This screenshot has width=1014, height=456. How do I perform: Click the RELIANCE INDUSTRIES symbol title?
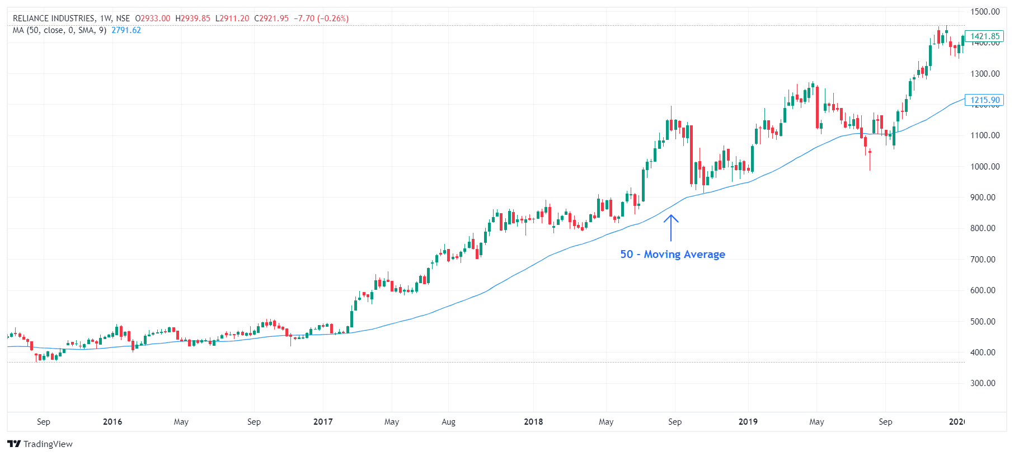[x=54, y=18]
